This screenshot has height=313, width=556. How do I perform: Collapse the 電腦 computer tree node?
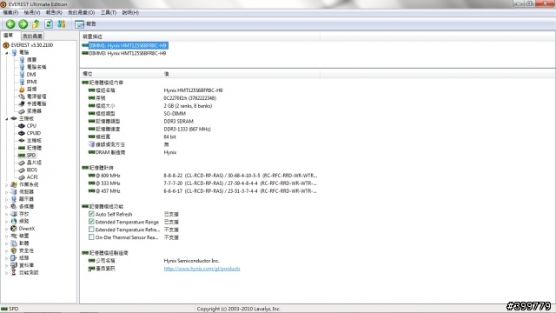[x=7, y=52]
